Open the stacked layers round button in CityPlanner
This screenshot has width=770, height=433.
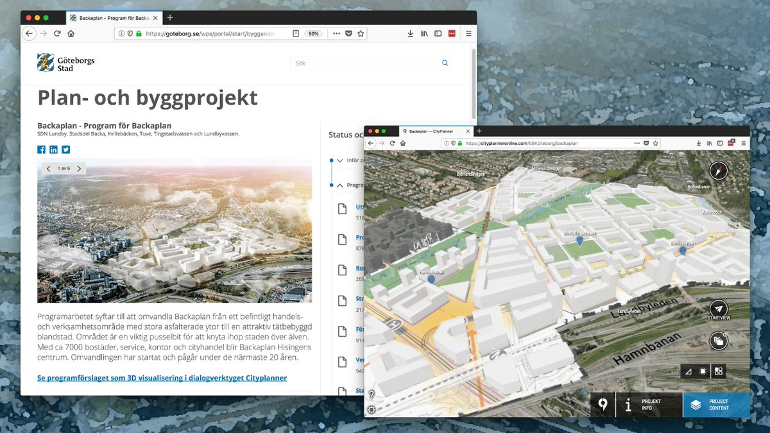click(718, 341)
